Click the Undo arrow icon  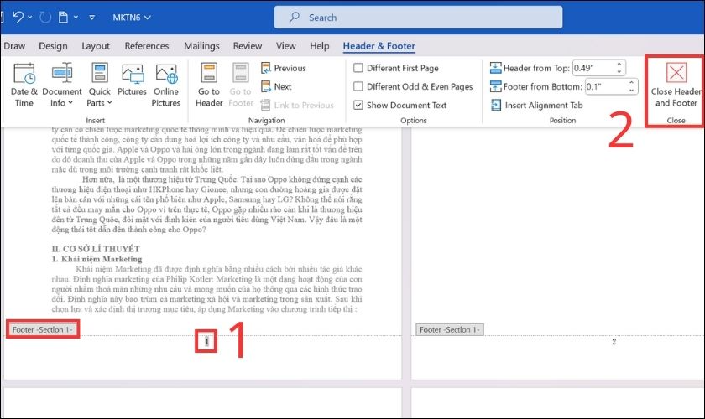18,17
